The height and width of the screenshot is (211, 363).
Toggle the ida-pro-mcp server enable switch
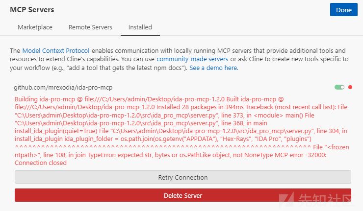pos(339,87)
